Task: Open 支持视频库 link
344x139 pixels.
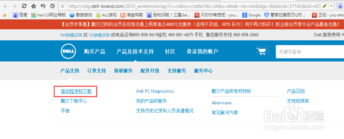Action: pyautogui.click(x=298, y=101)
